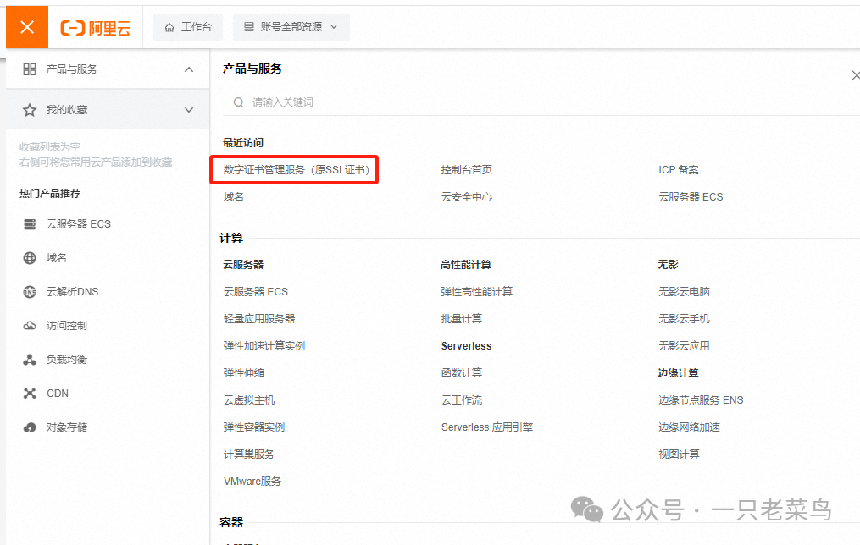Close the menu with the orange X button
Screen dimensions: 860x545
point(27,27)
